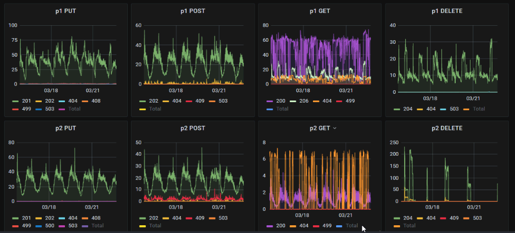The height and width of the screenshot is (233, 515).
Task: Open the p1 DELETE panel title menu
Action: pos(446,11)
